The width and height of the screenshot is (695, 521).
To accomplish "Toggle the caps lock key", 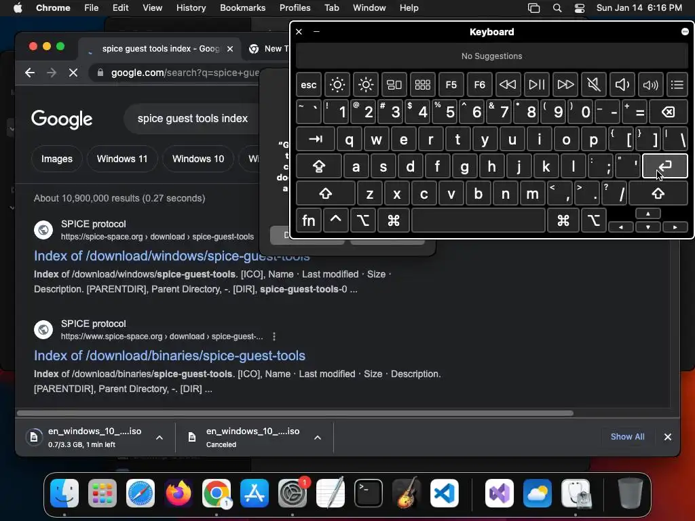I will [x=319, y=166].
